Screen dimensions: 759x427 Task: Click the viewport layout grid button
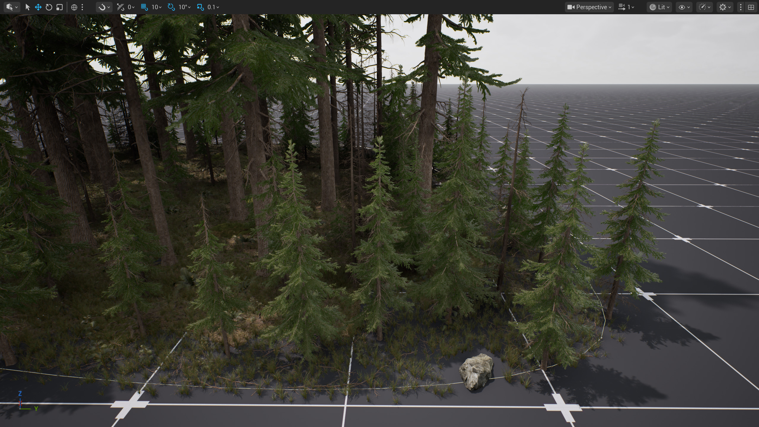751,7
